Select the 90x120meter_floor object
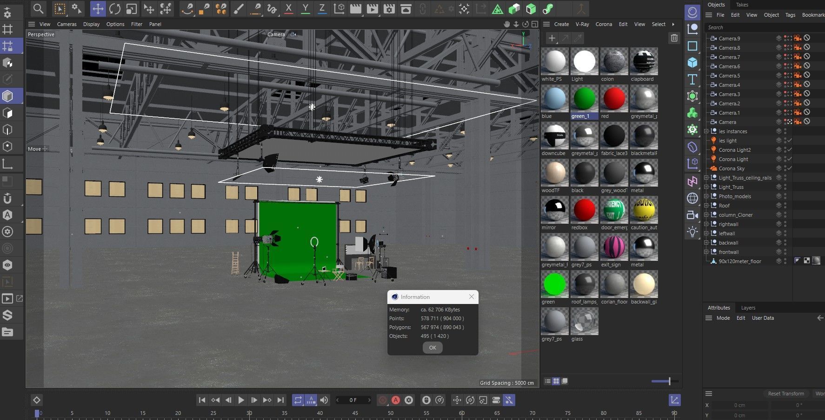Viewport: 825px width, 420px height. tap(739, 261)
